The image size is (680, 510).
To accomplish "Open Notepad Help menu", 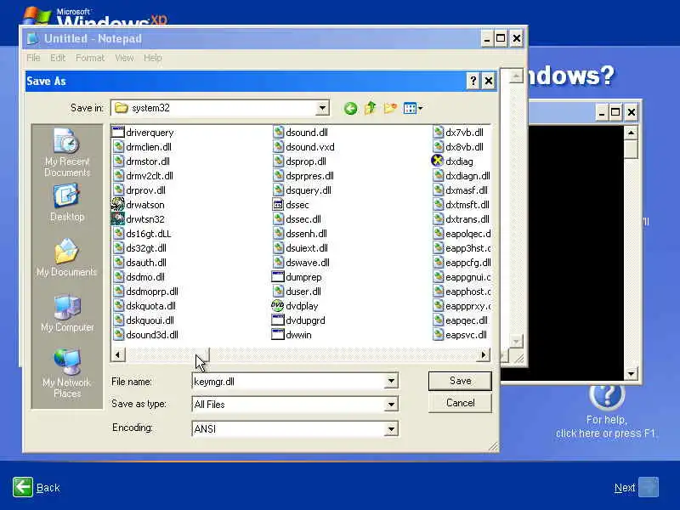I will pyautogui.click(x=153, y=58).
